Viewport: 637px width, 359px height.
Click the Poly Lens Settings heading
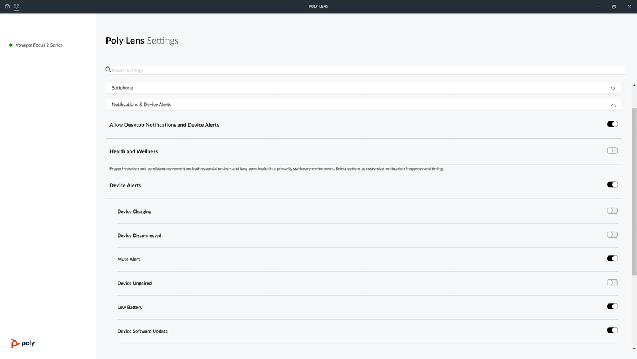[x=142, y=41]
